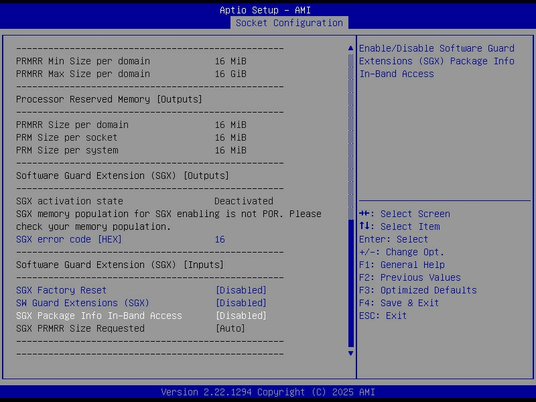Select the SGX error code [HEX] entry
536x402 pixels.
[69, 239]
